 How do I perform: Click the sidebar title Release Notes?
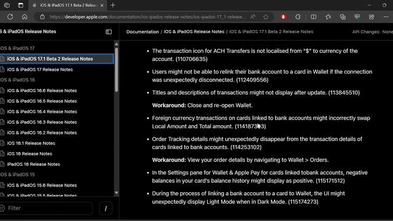[x=28, y=31]
